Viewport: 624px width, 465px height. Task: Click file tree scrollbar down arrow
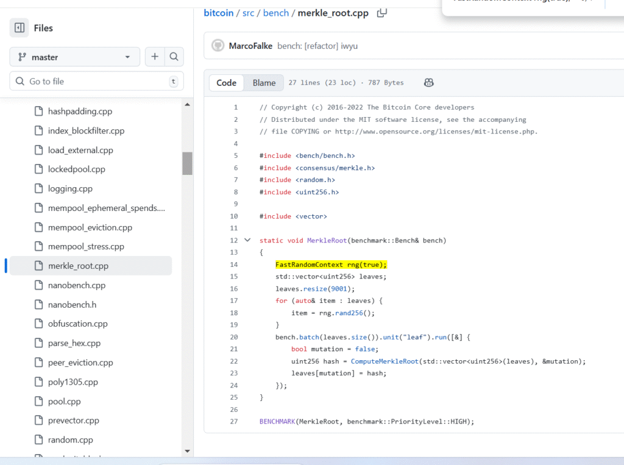[188, 451]
